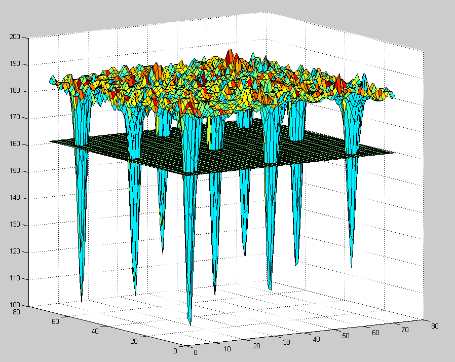This screenshot has width=455, height=362.
Task: Click the 80 label just below the 100 tick
Action: (x=17, y=312)
